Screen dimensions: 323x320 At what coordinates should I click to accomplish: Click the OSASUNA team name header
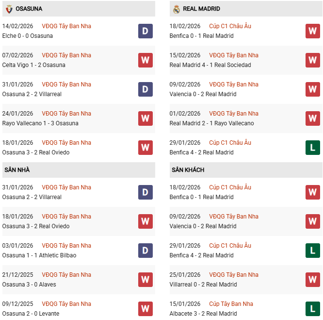(29, 9)
